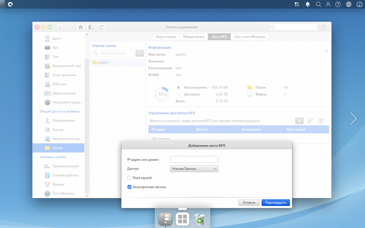365x228 pixels.
Task: Click the IP-адрес или домен input field
Action: coord(194,160)
